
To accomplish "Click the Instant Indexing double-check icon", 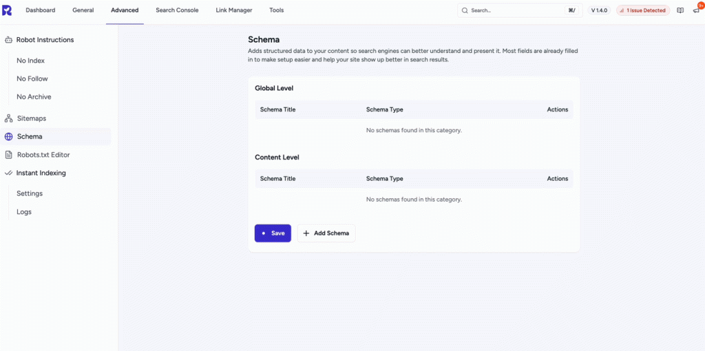I will pos(8,173).
